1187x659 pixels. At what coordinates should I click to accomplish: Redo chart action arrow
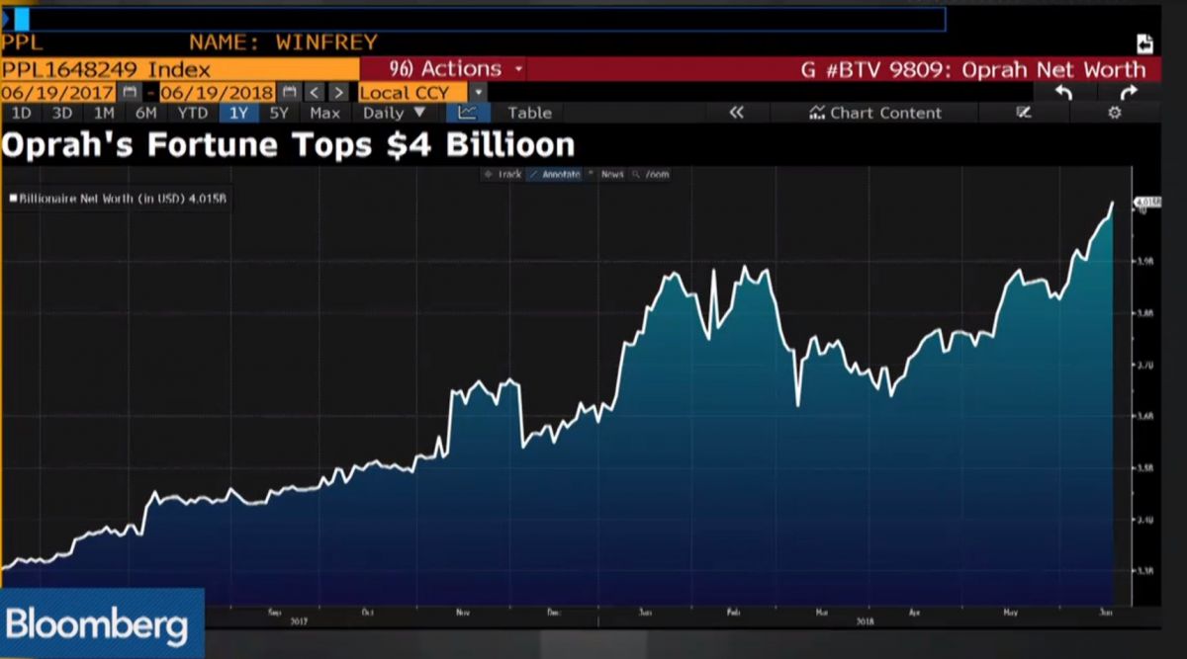click(1129, 92)
